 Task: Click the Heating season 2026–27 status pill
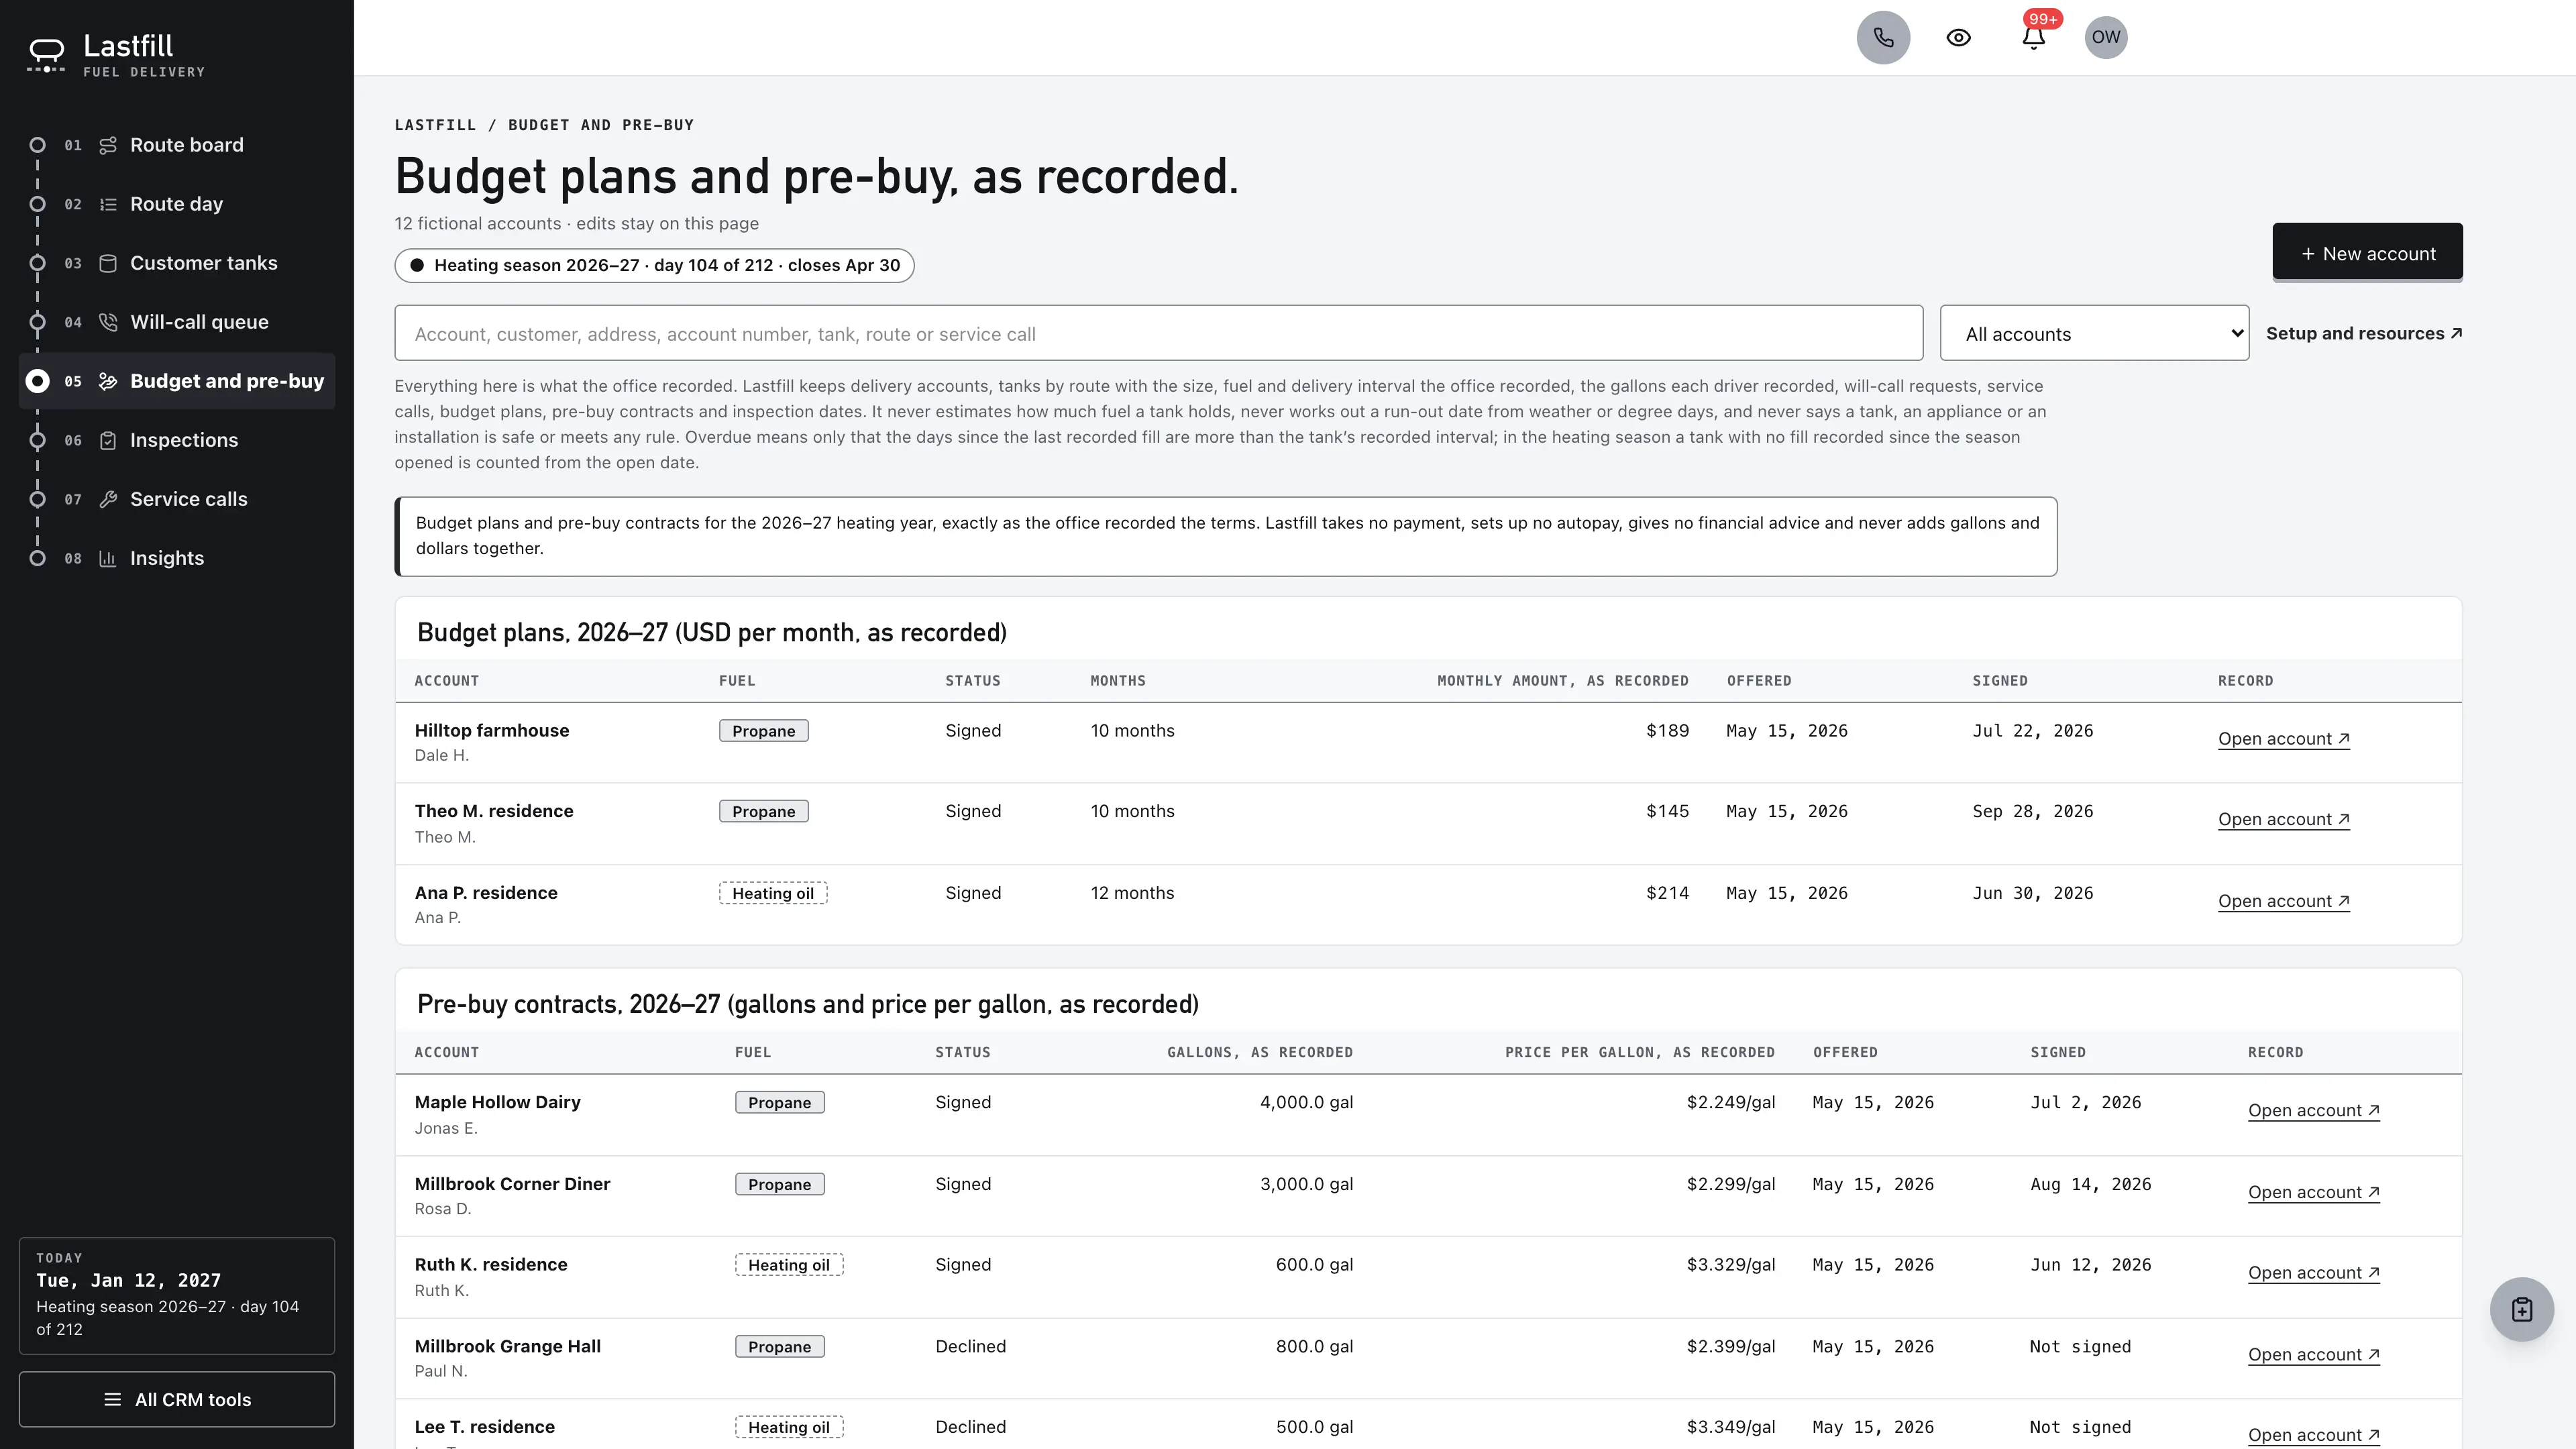coord(654,265)
